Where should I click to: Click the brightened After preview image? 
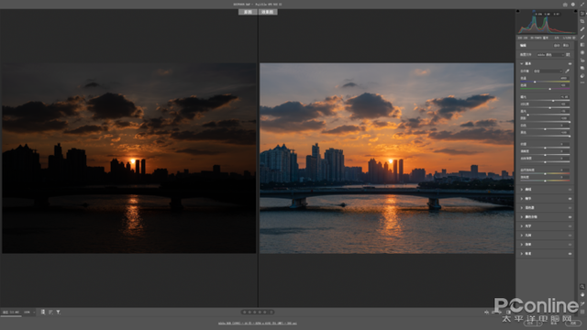coord(387,158)
